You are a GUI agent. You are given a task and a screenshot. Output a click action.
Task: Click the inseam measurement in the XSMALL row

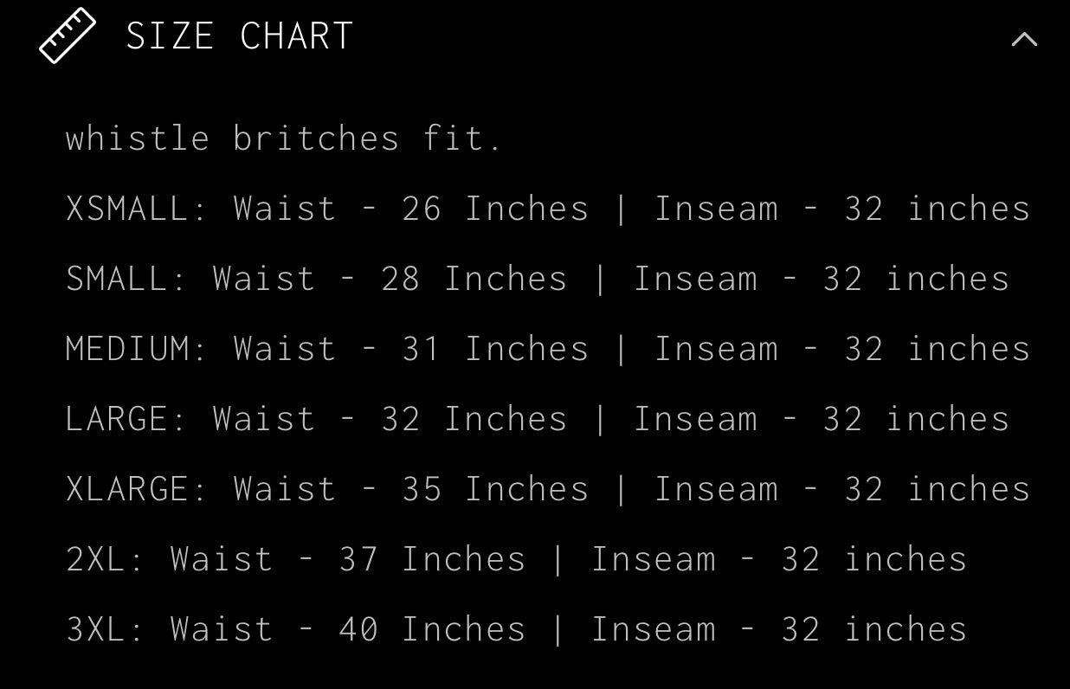tap(842, 209)
